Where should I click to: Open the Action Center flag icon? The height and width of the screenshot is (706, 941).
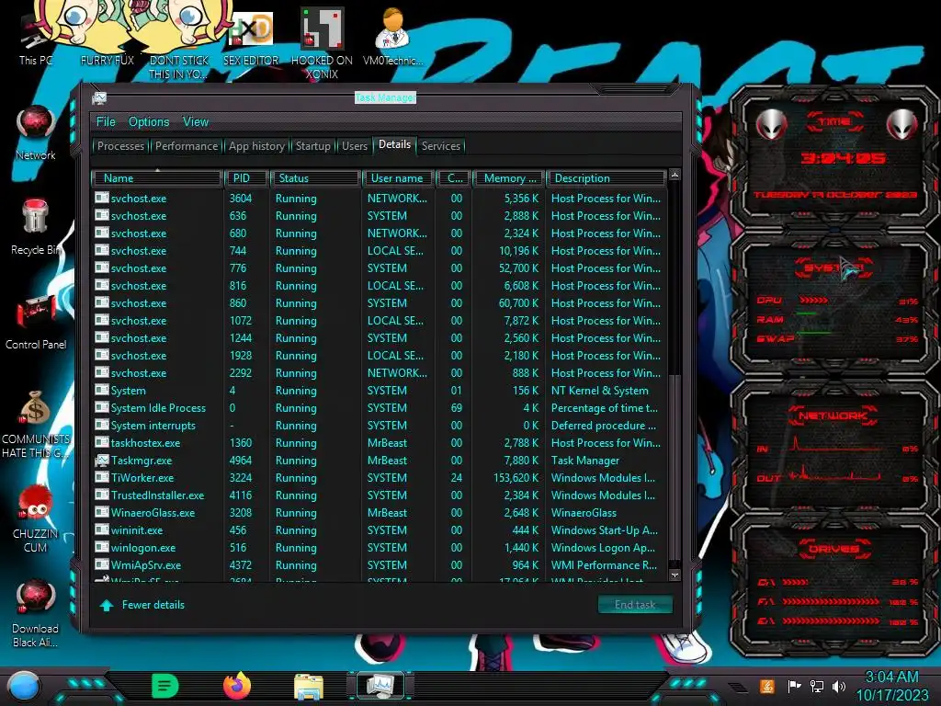tap(794, 686)
